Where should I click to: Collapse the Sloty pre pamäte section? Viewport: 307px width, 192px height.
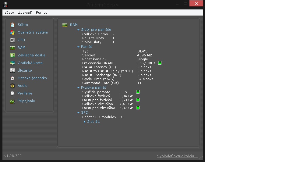click(x=78, y=30)
